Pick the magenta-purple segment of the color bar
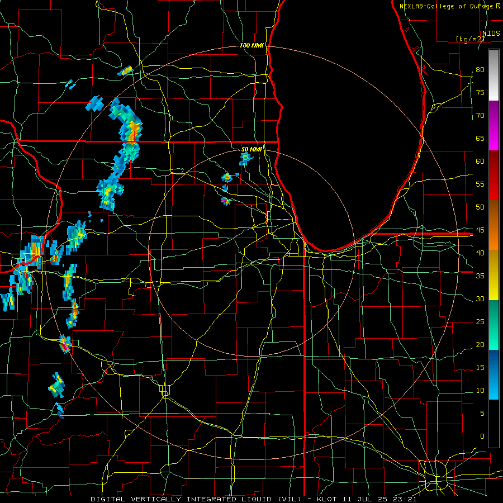The image size is (503, 503). 493,125
